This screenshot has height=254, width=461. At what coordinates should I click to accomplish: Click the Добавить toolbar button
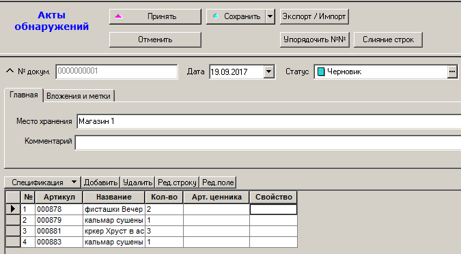pos(100,182)
